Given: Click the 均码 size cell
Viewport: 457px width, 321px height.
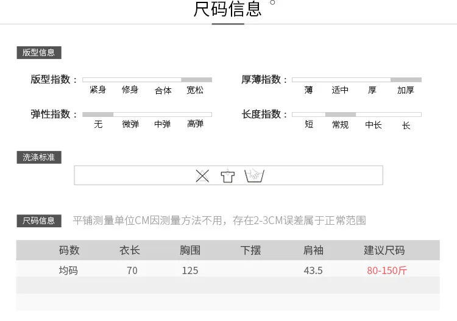Looking at the screenshot, I should pyautogui.click(x=68, y=270).
